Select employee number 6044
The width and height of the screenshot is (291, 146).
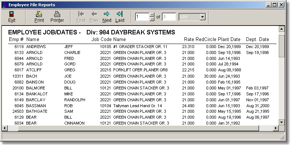[x=19, y=58]
